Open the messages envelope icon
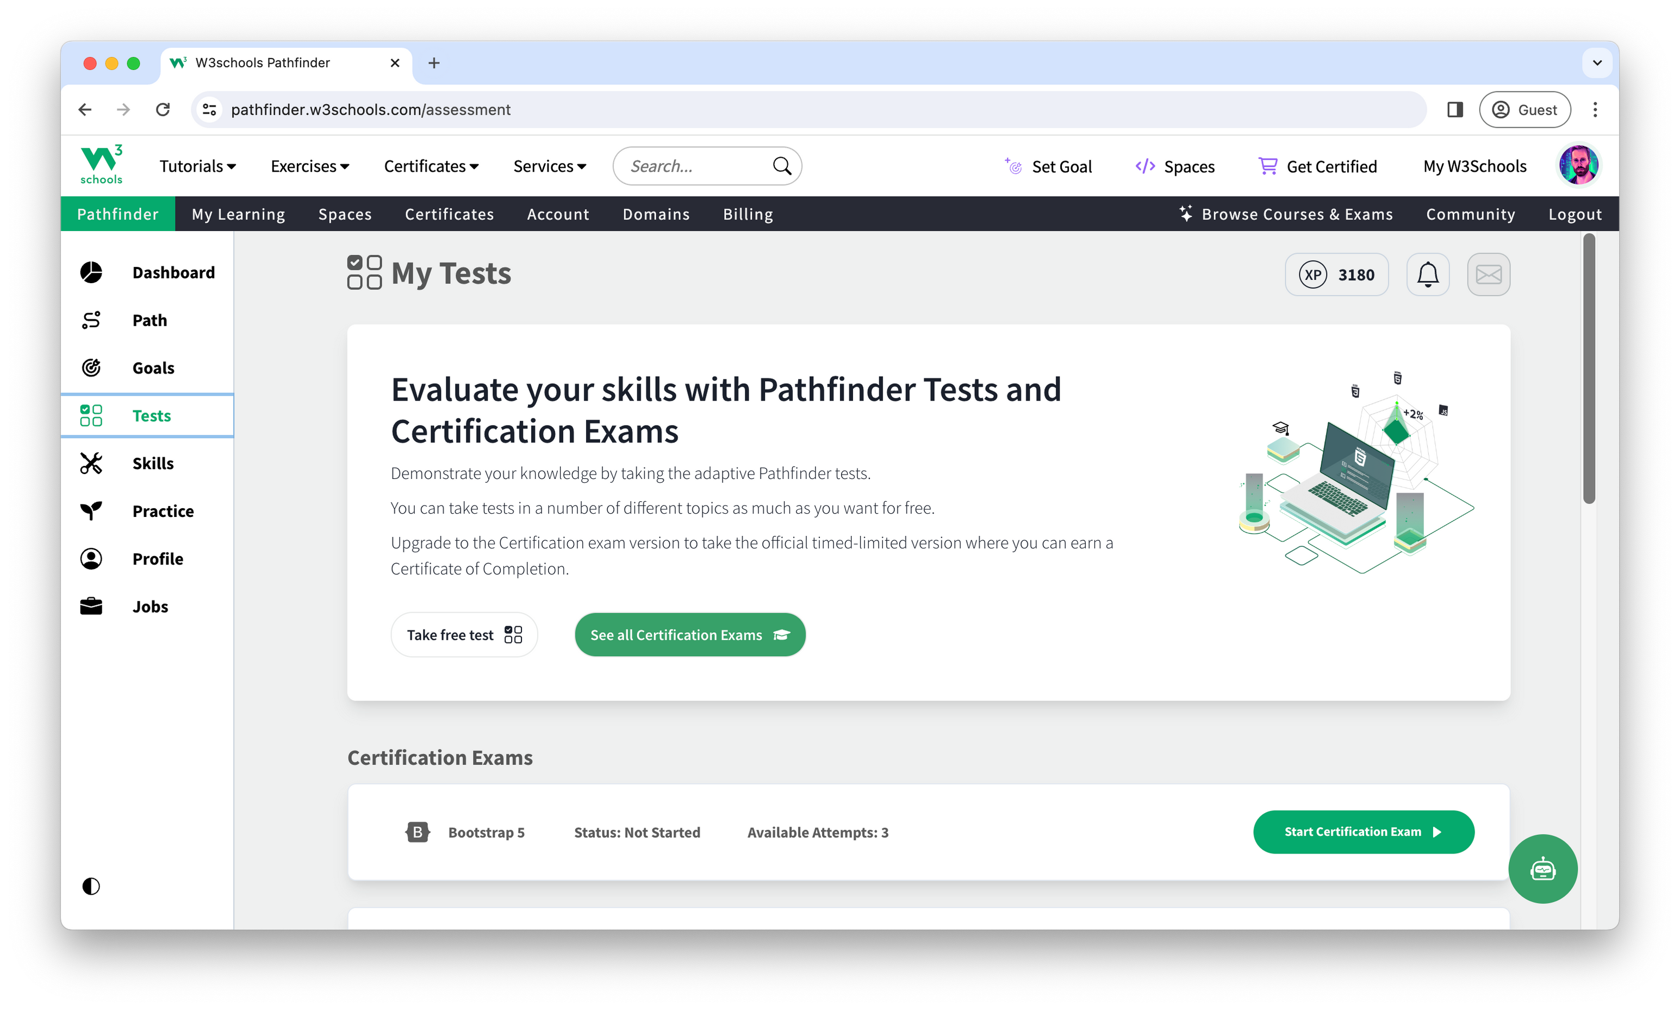This screenshot has width=1680, height=1010. [1489, 275]
